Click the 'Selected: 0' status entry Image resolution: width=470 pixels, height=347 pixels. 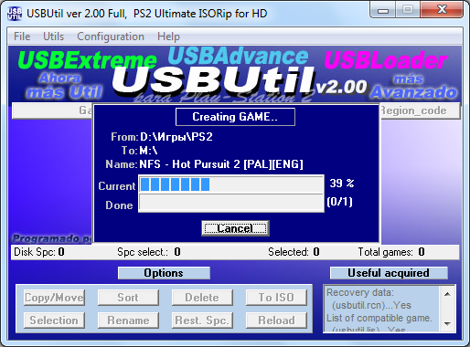tap(294, 252)
